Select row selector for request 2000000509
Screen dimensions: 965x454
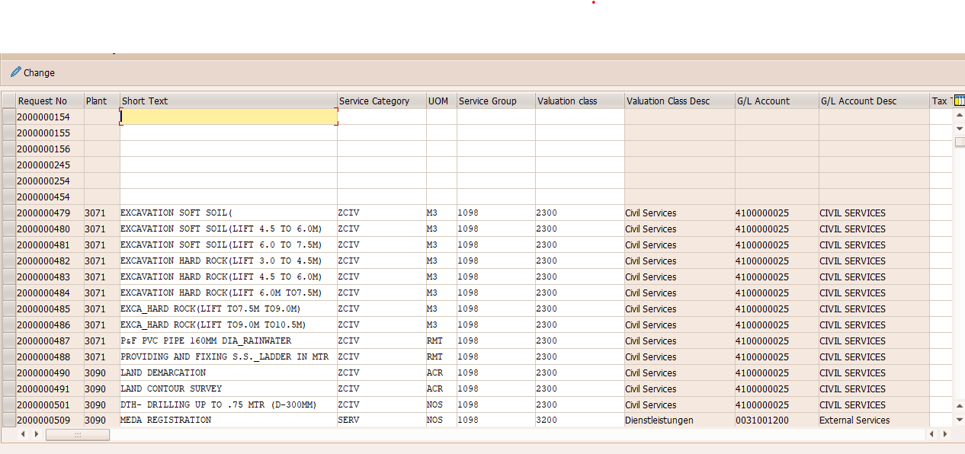pyautogui.click(x=8, y=420)
